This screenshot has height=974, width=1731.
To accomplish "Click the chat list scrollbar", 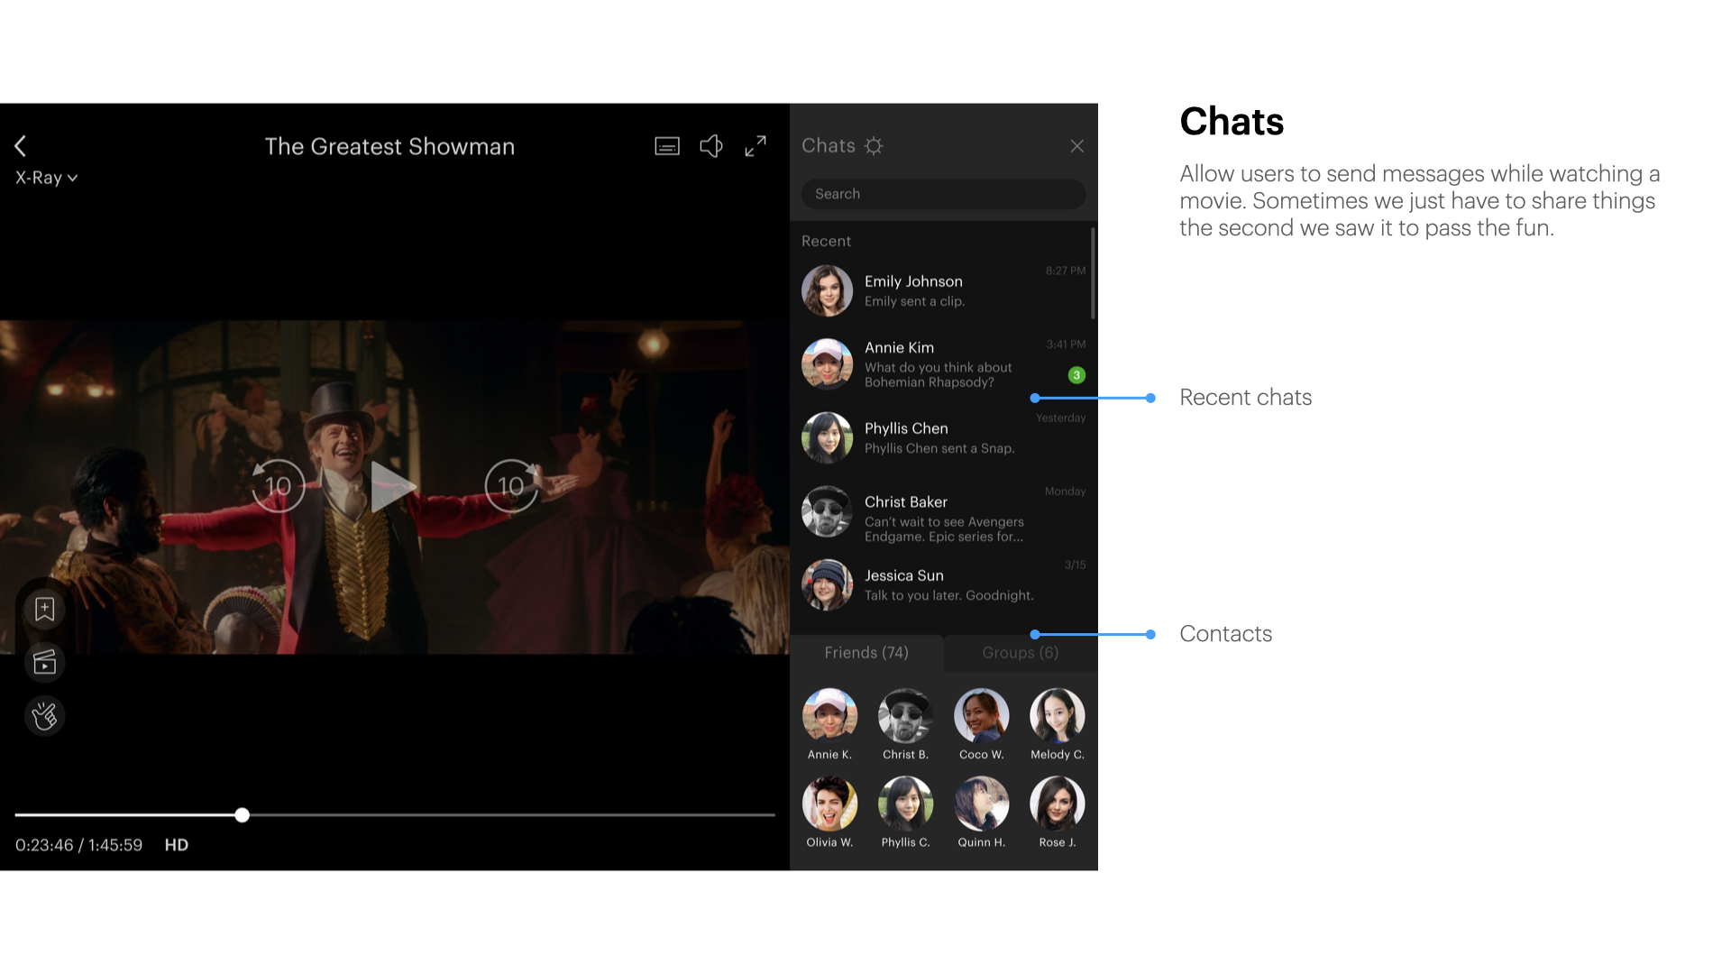I will (1093, 273).
